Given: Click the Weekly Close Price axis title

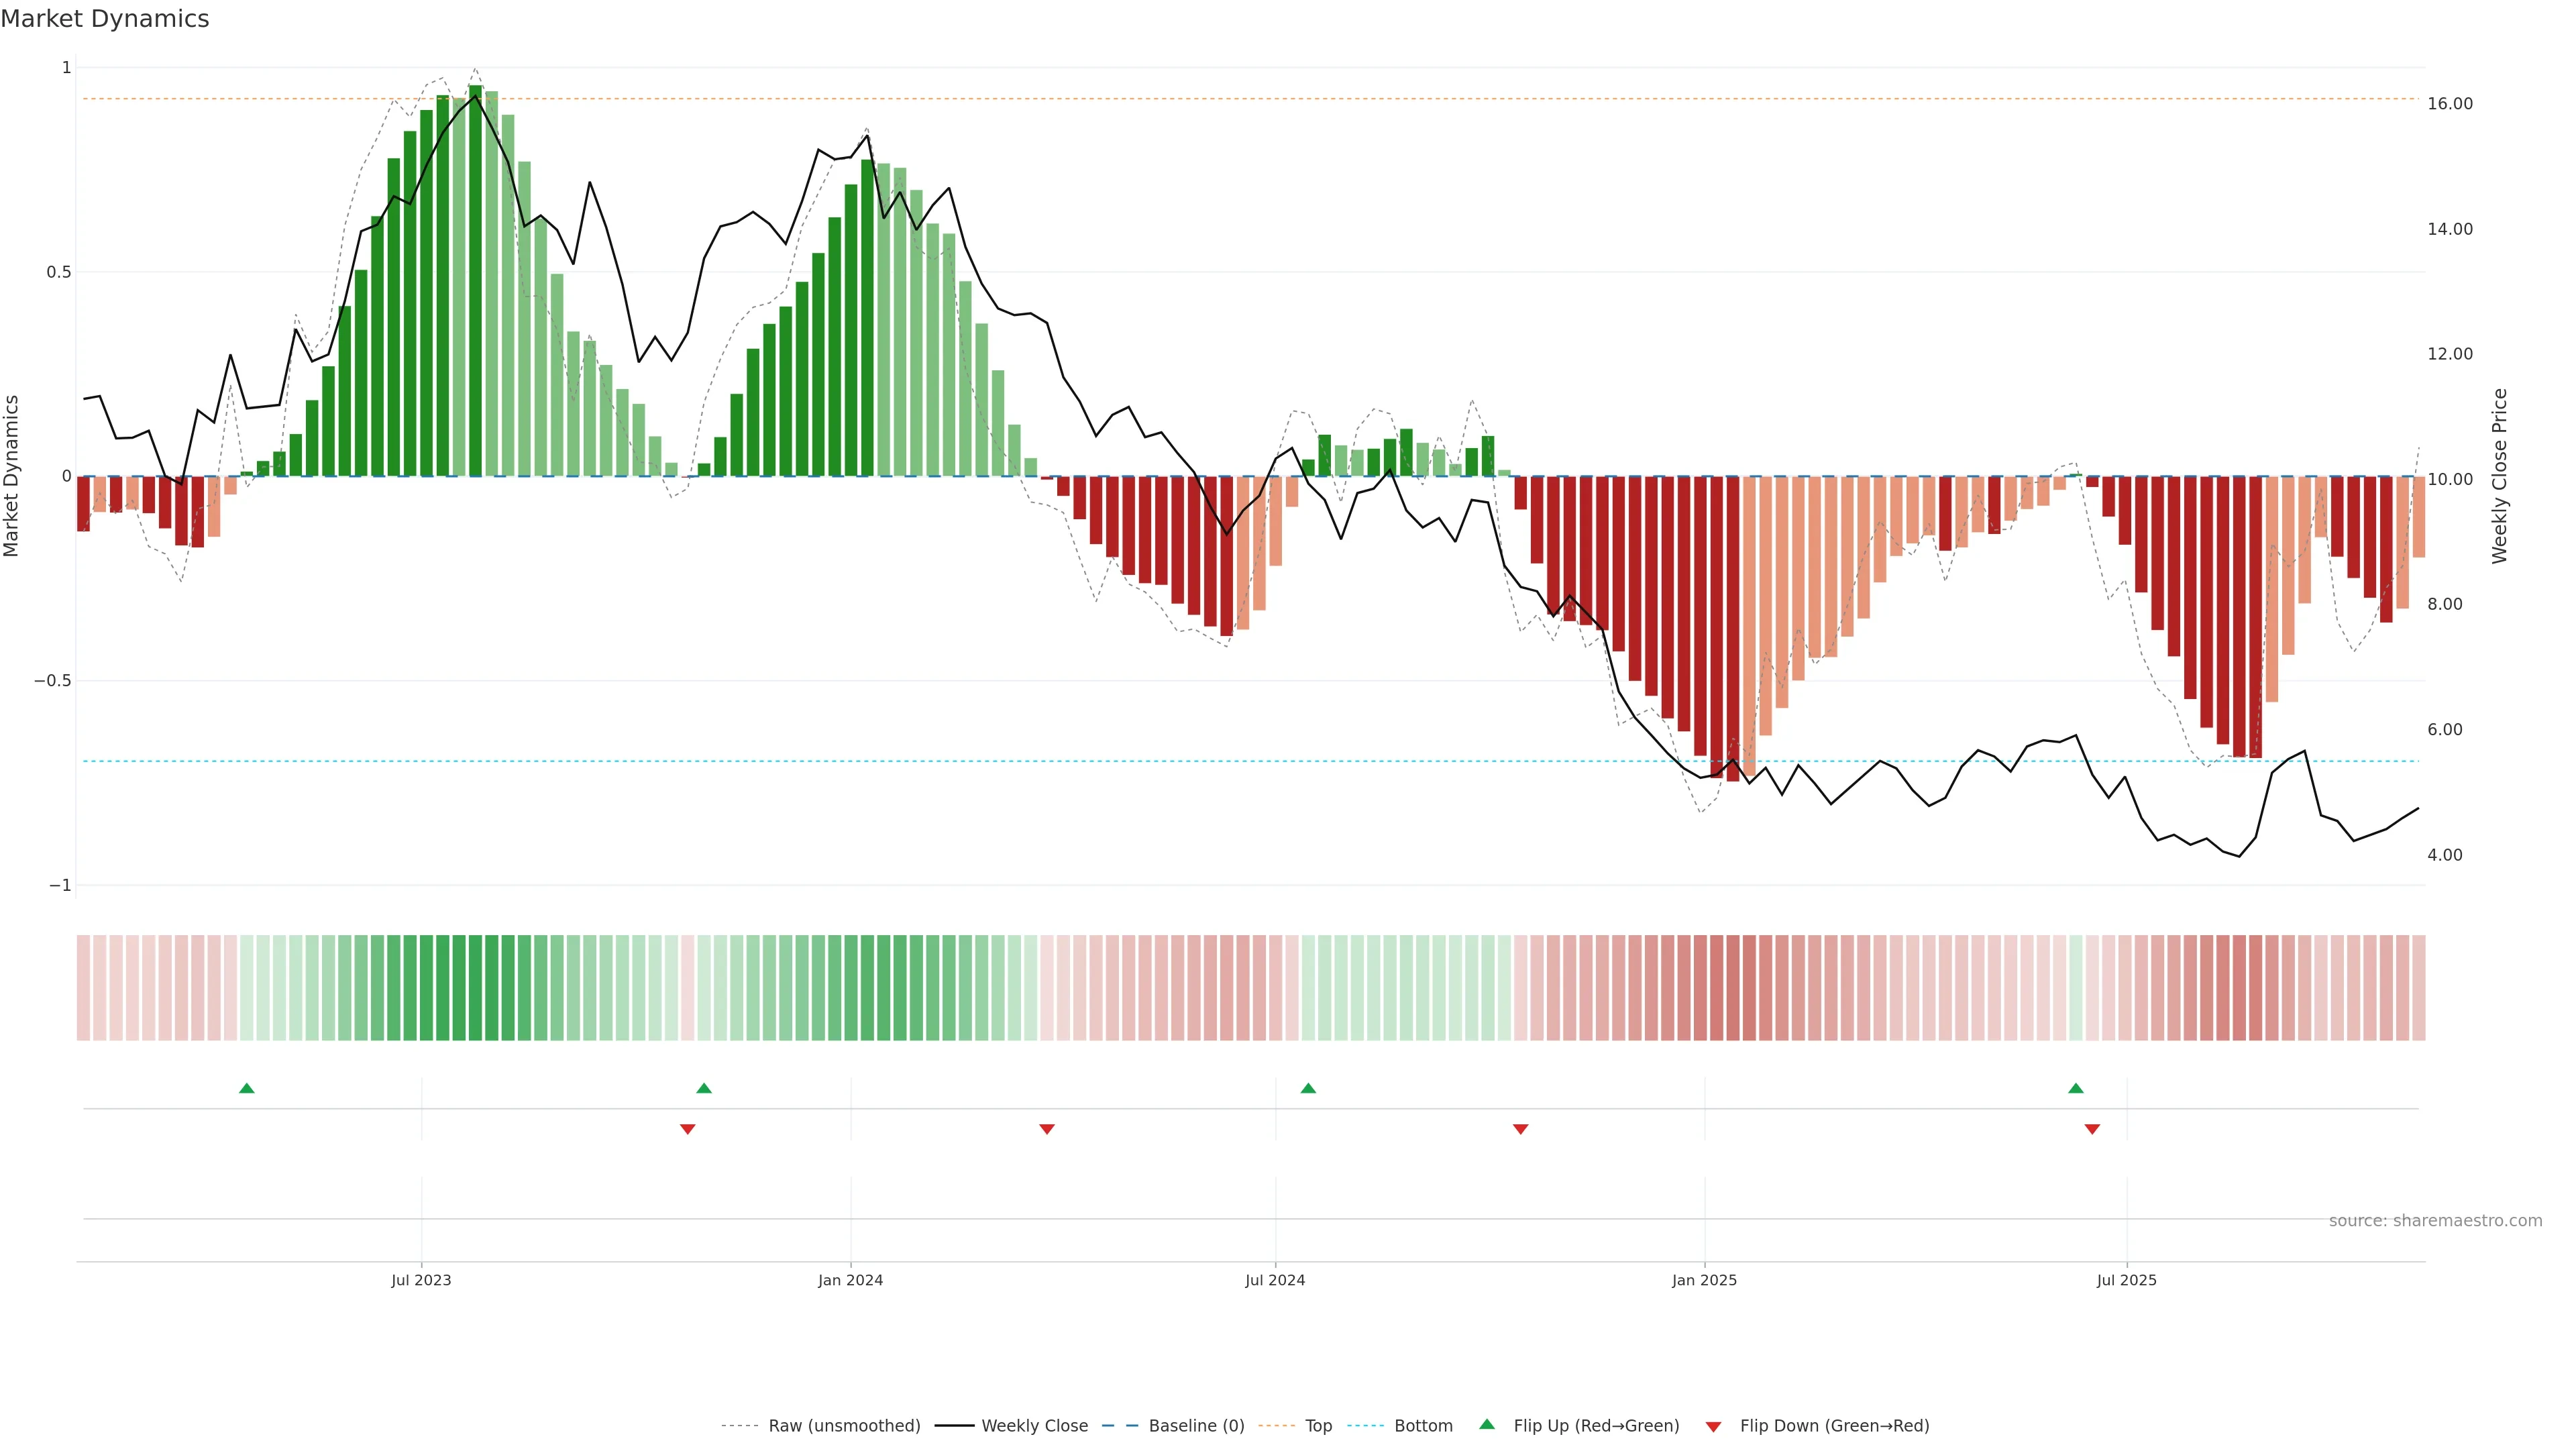Looking at the screenshot, I should pyautogui.click(x=2500, y=476).
